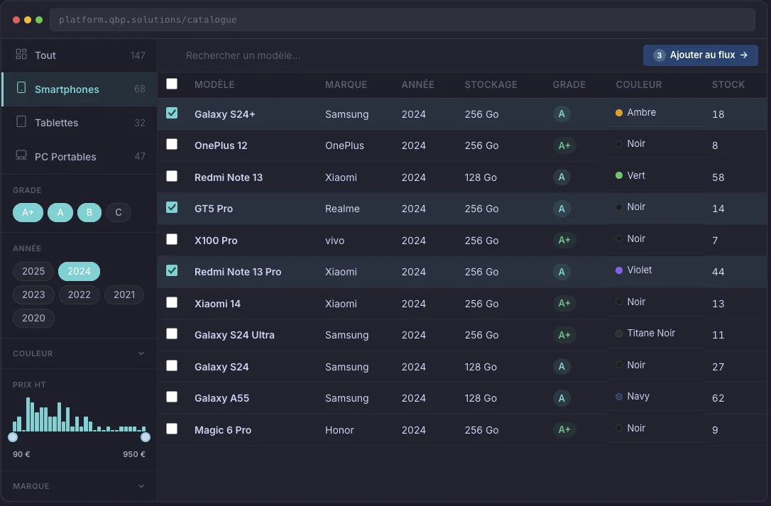
Task: Sort by the GRADE column header
Action: (569, 84)
